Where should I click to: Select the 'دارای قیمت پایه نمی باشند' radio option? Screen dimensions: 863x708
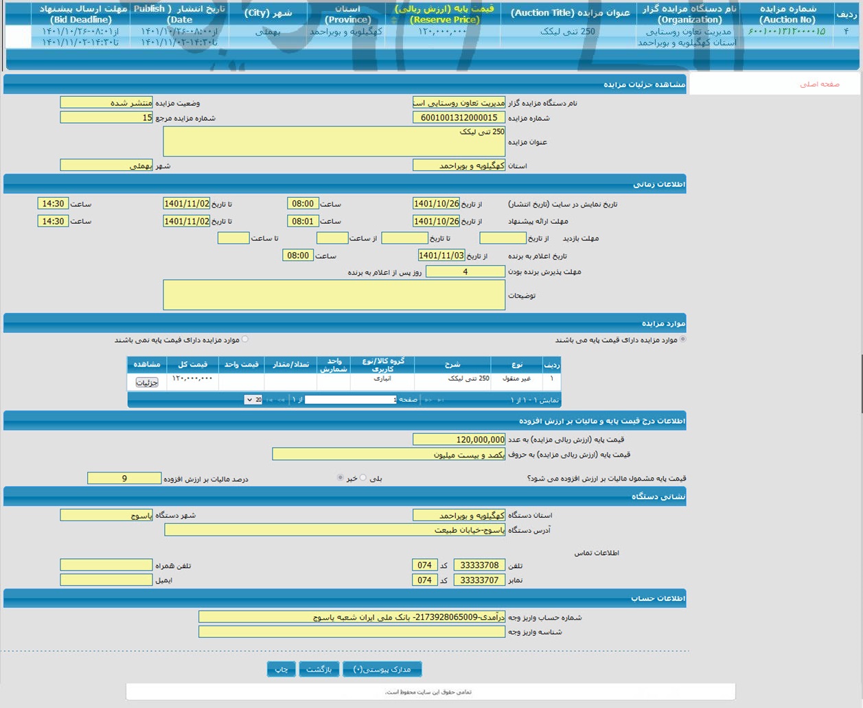(x=245, y=339)
